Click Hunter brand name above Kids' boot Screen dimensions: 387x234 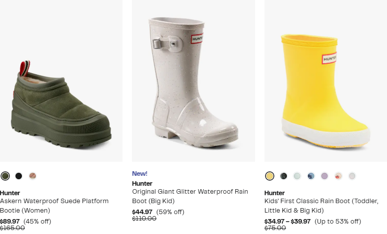[x=274, y=193]
